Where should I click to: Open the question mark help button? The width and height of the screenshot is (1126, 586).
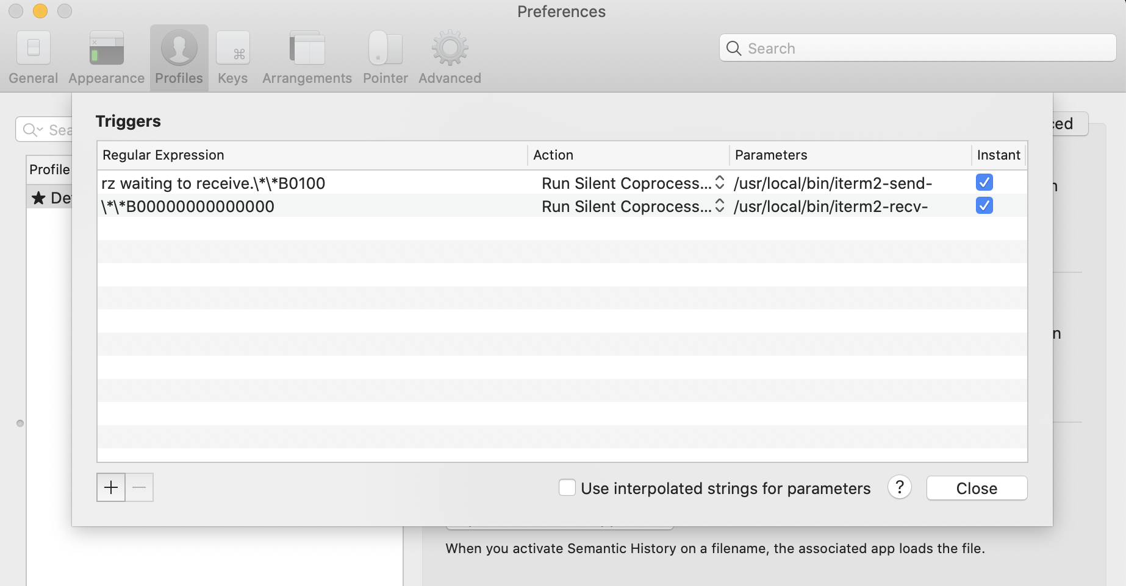point(900,487)
